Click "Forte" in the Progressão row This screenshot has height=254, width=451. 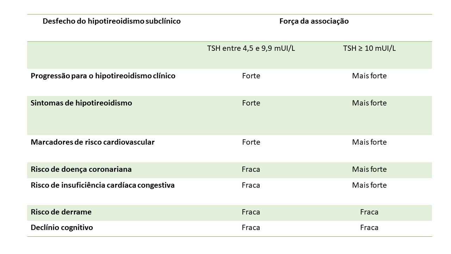click(251, 76)
